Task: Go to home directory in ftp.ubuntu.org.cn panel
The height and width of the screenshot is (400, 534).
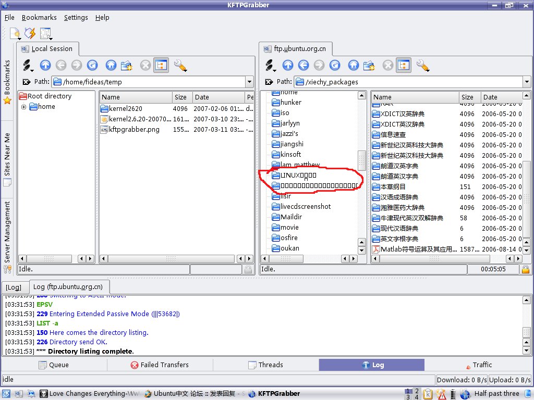Action: 354,65
